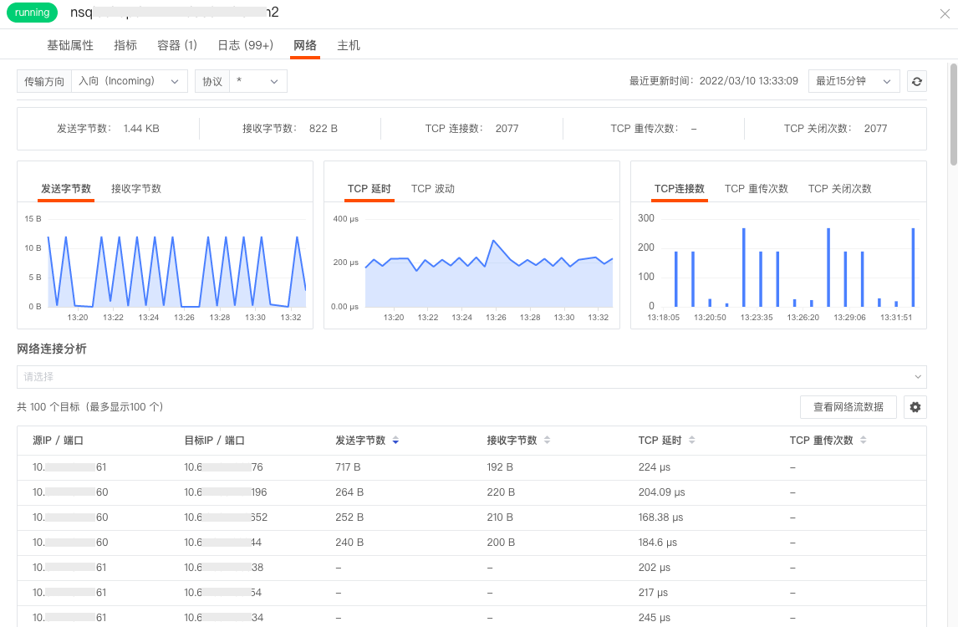Close the panel with X icon

point(945,14)
